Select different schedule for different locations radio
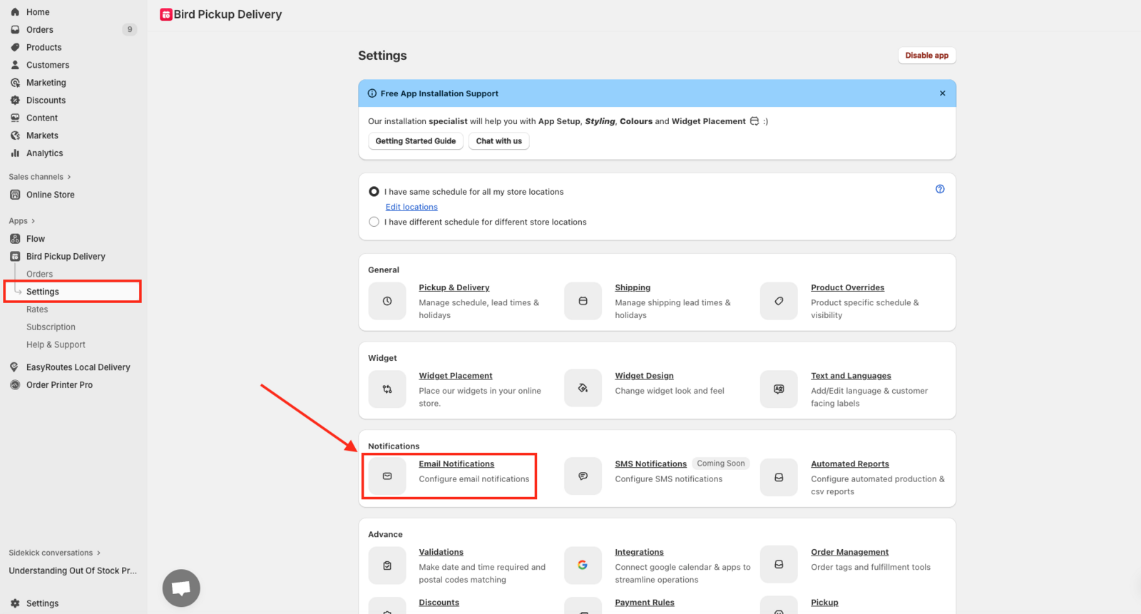 pos(374,222)
